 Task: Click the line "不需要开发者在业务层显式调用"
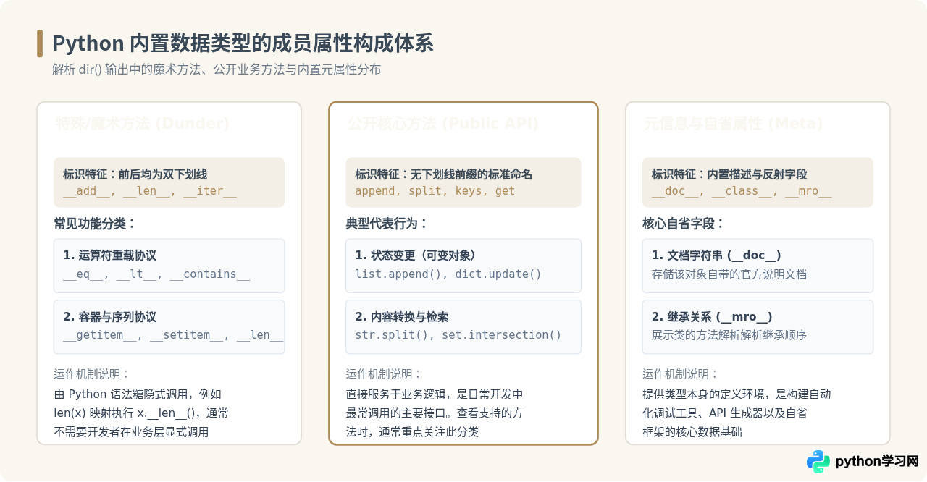(x=131, y=432)
